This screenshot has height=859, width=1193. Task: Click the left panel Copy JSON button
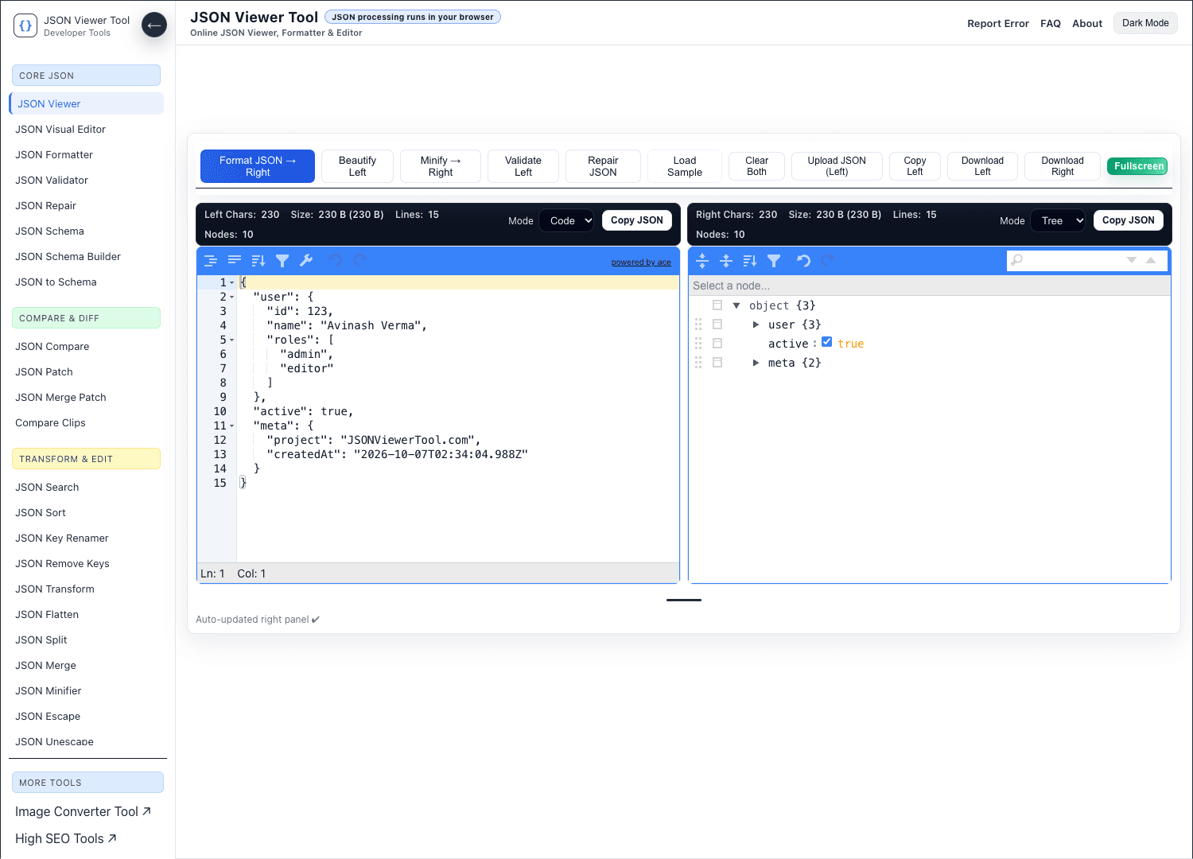tap(637, 220)
